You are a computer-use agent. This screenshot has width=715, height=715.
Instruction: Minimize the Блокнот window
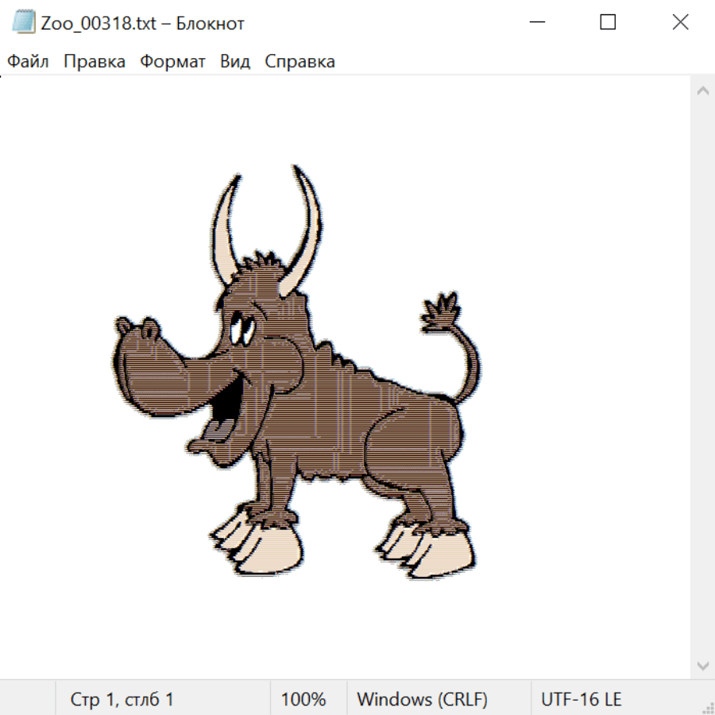tap(536, 23)
